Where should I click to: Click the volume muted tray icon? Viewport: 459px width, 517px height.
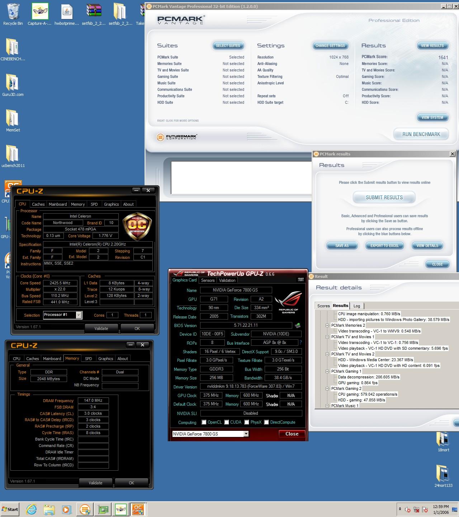tap(407, 509)
